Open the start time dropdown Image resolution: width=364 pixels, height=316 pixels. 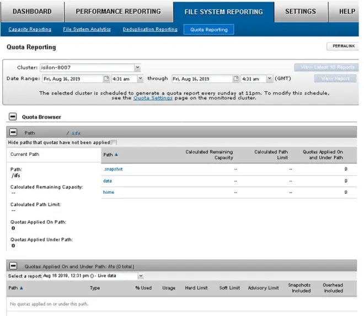click(x=141, y=79)
